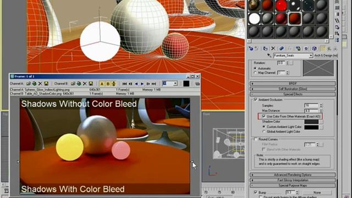
Task: Toggle Show Map in Viewport icon
Action: click(314, 48)
